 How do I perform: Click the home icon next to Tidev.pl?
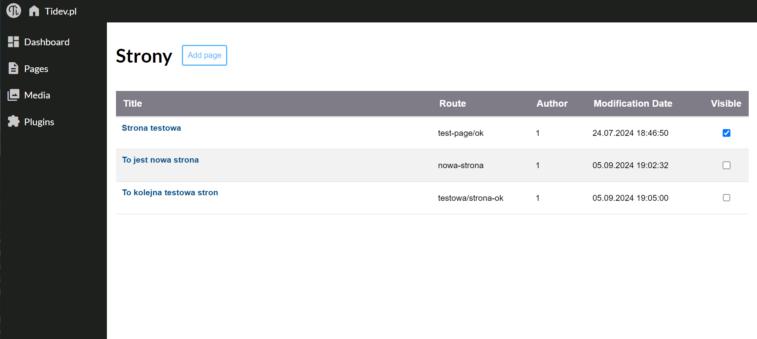[34, 11]
